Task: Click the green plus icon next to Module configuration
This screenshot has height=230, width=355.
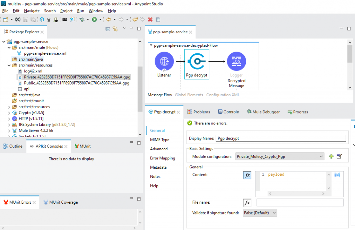Action: (331, 157)
